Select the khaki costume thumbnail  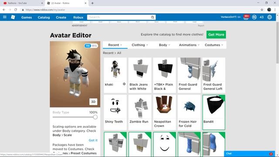[115, 69]
